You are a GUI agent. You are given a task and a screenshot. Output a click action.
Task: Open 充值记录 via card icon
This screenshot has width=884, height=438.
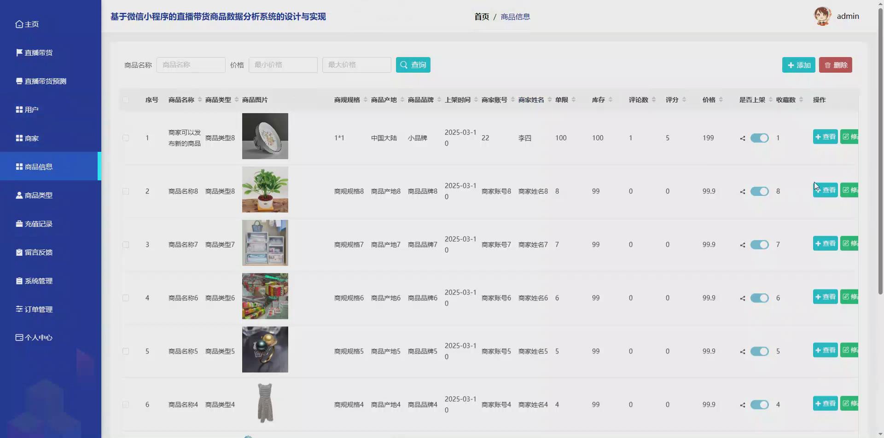coord(18,224)
